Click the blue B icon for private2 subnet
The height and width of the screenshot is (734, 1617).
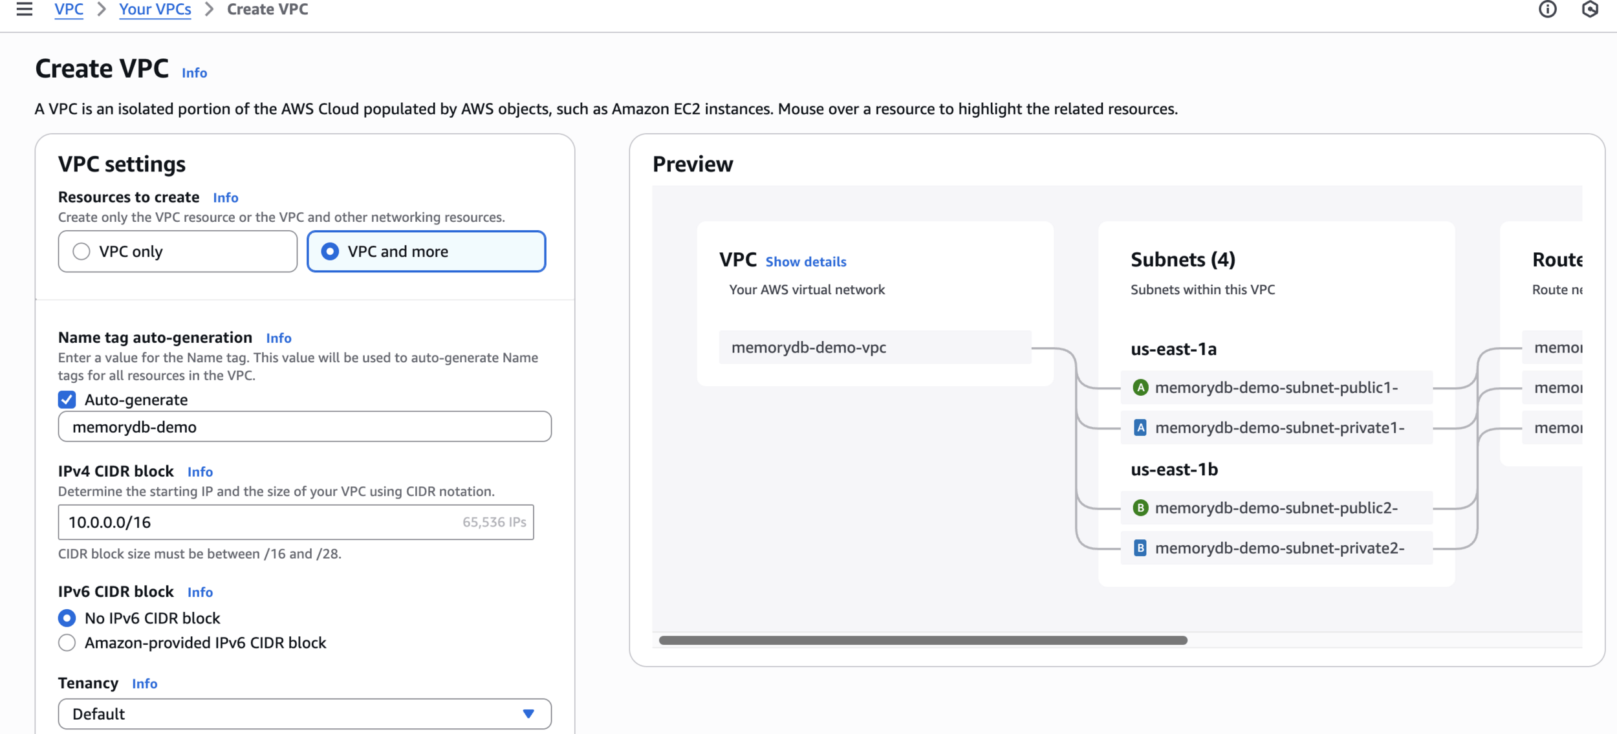[x=1140, y=548]
